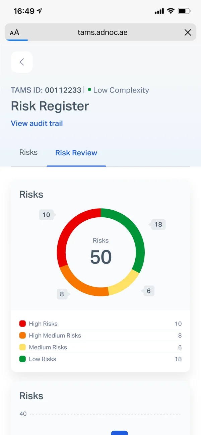Select the High Medium Risks legend label
201x435 pixels.
tap(55, 336)
